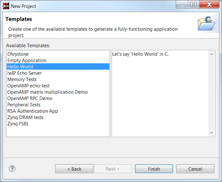Click description scrollbar down arrow
Viewport: 222px width, 182px height.
pyautogui.click(x=212, y=133)
